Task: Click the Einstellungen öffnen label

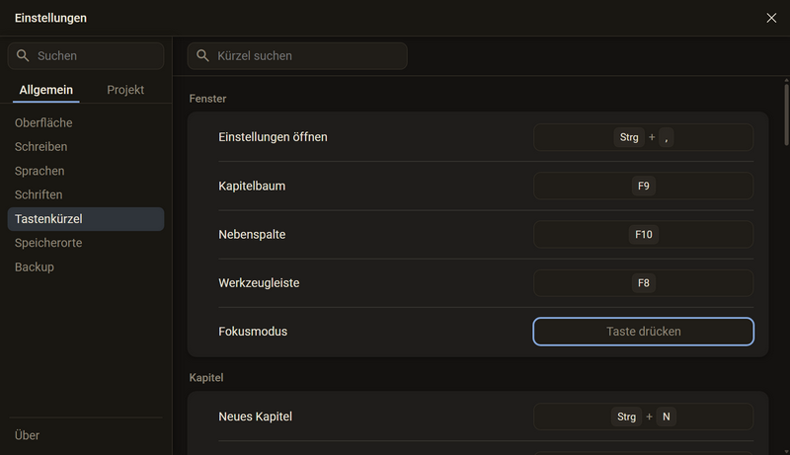Action: click(x=273, y=137)
